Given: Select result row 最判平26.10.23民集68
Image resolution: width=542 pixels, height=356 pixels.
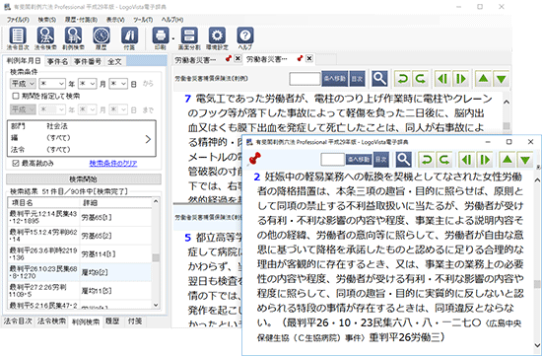Looking at the screenshot, I should point(79,272).
